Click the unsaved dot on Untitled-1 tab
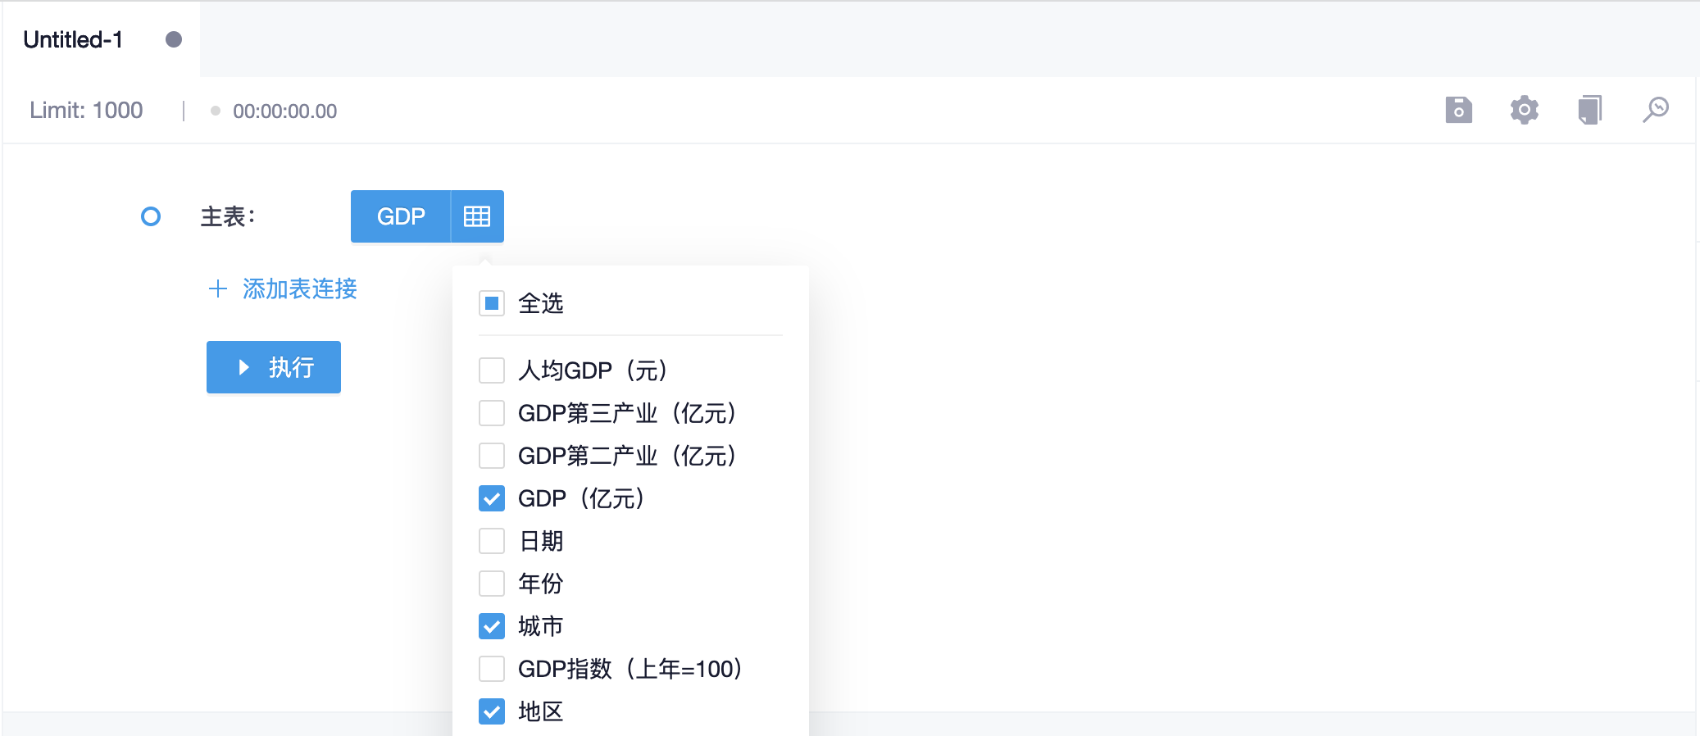The height and width of the screenshot is (736, 1700). pyautogui.click(x=174, y=39)
